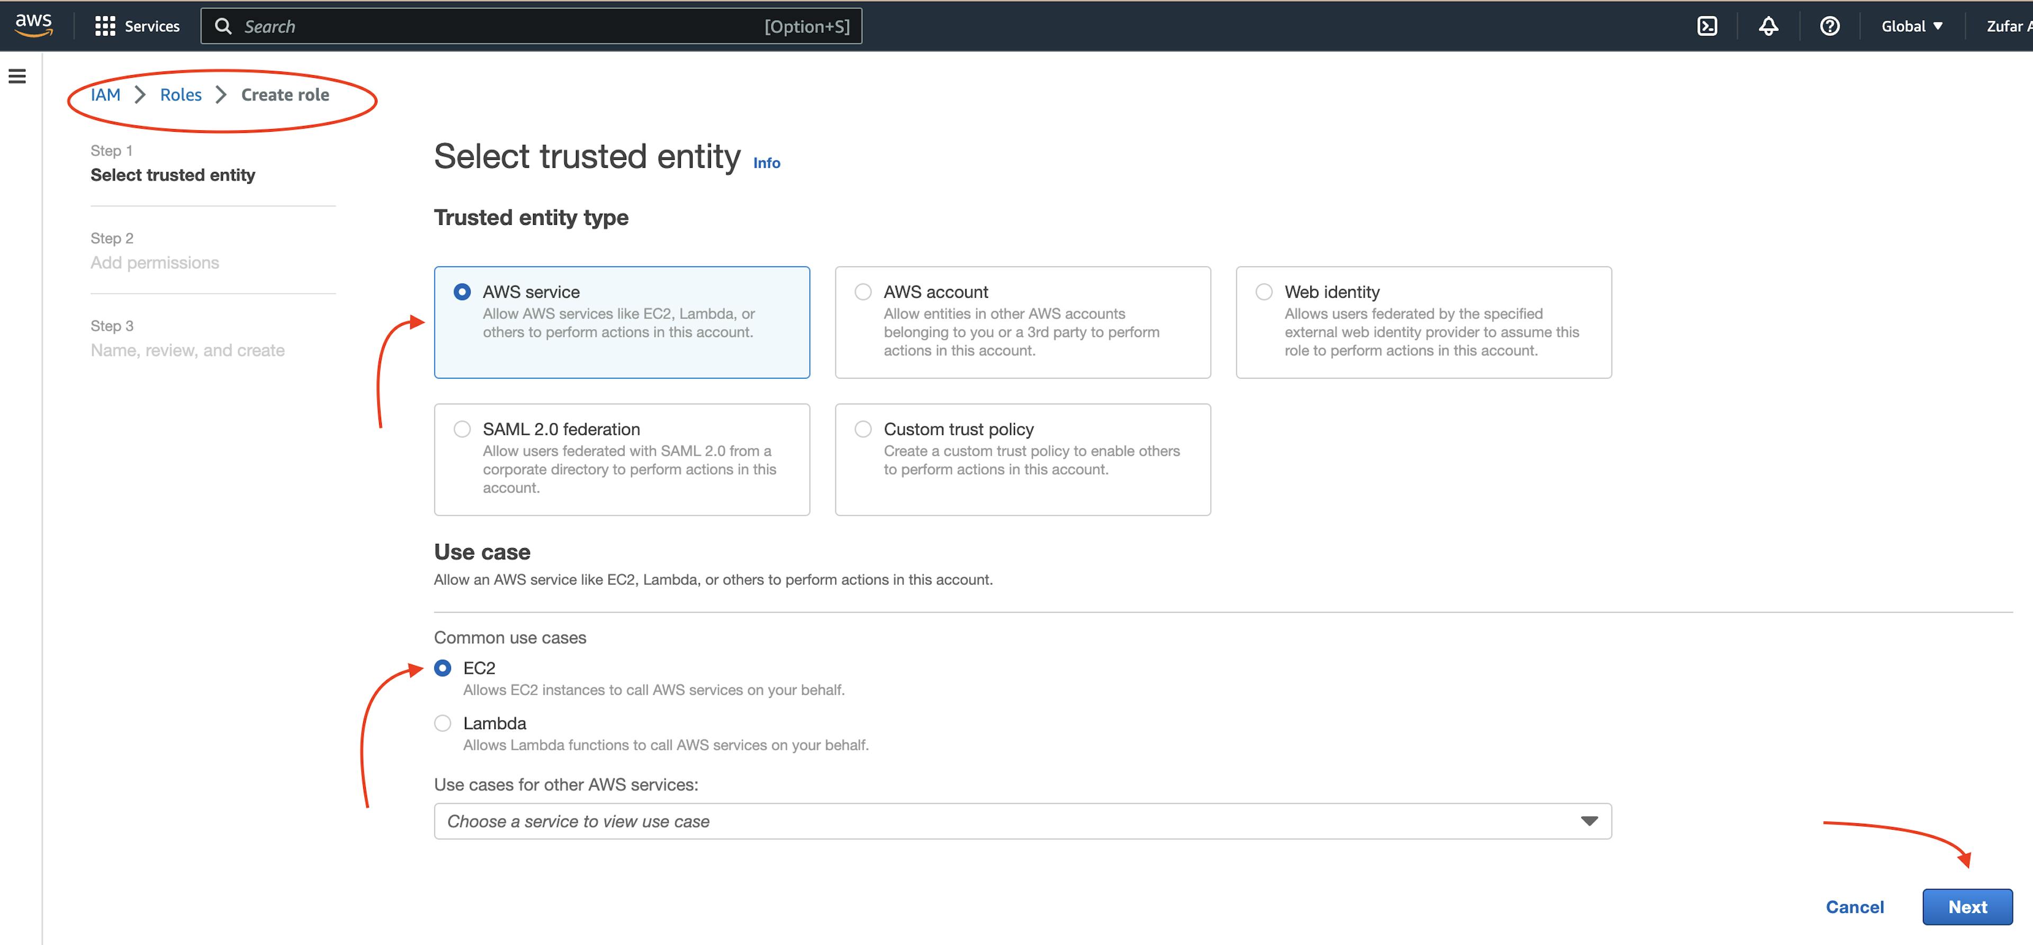The height and width of the screenshot is (945, 2033).
Task: Click the Global region dropdown icon
Action: (x=1940, y=25)
